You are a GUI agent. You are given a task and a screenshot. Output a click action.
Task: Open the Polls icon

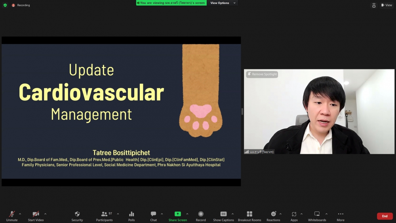131,214
